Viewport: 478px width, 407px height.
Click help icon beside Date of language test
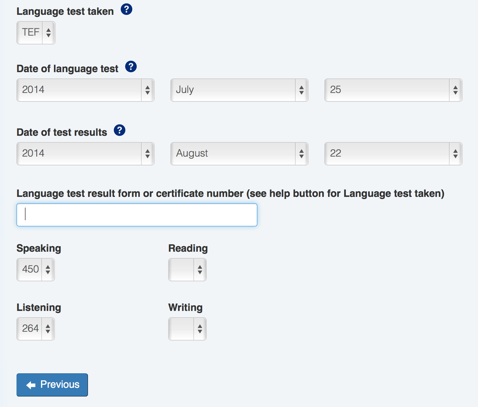pyautogui.click(x=131, y=67)
